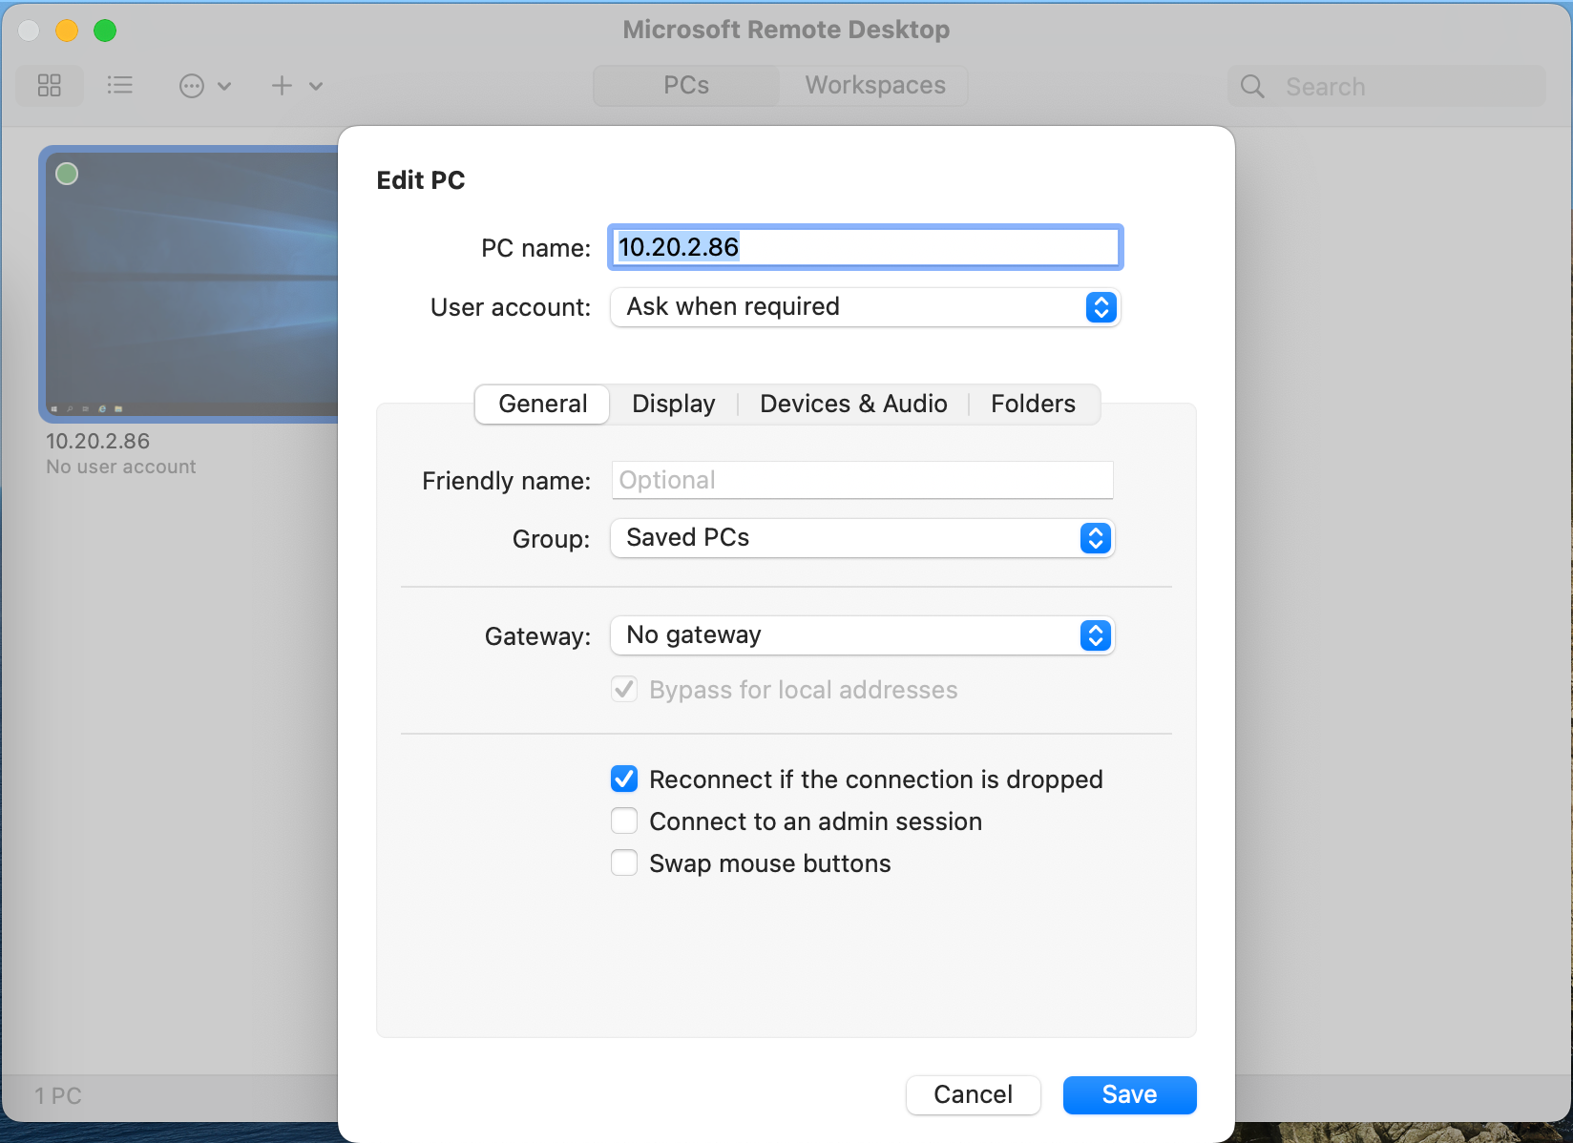Open the Display settings tab
Image resolution: width=1573 pixels, height=1143 pixels.
coord(673,404)
